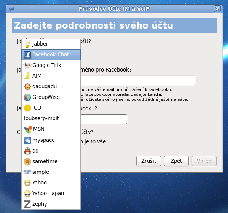The image size is (228, 213).
Task: Choose MSN account type label
Action: [x=39, y=129]
